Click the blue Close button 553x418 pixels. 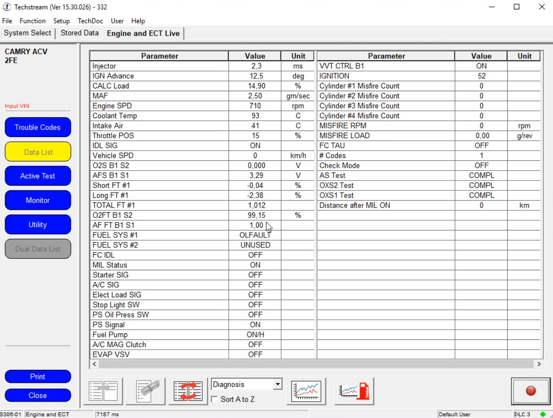[38, 396]
